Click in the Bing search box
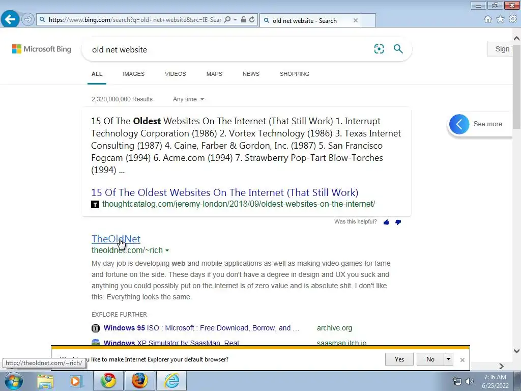Viewport: 521px width, 391px height. (229, 49)
